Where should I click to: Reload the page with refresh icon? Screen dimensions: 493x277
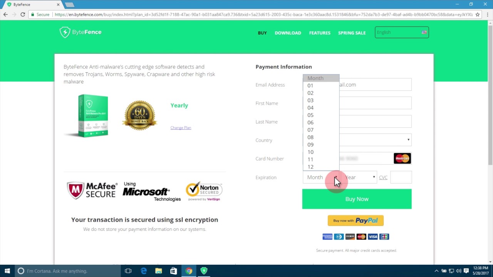(23, 15)
